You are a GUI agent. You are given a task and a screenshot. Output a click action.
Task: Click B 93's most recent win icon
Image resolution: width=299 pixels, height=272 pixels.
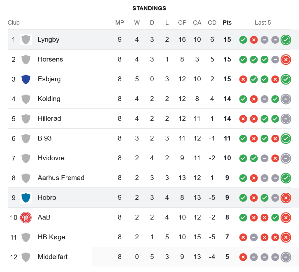coord(285,139)
